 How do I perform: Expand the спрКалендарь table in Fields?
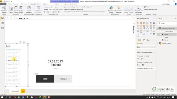[x=158, y=43]
